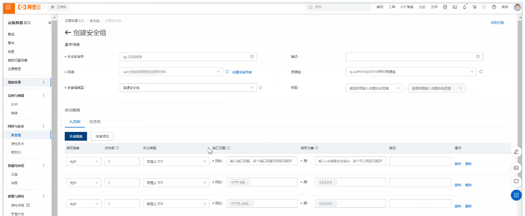Open the 部署与弹性 more options dots
This screenshot has width=525, height=216.
tap(44, 196)
